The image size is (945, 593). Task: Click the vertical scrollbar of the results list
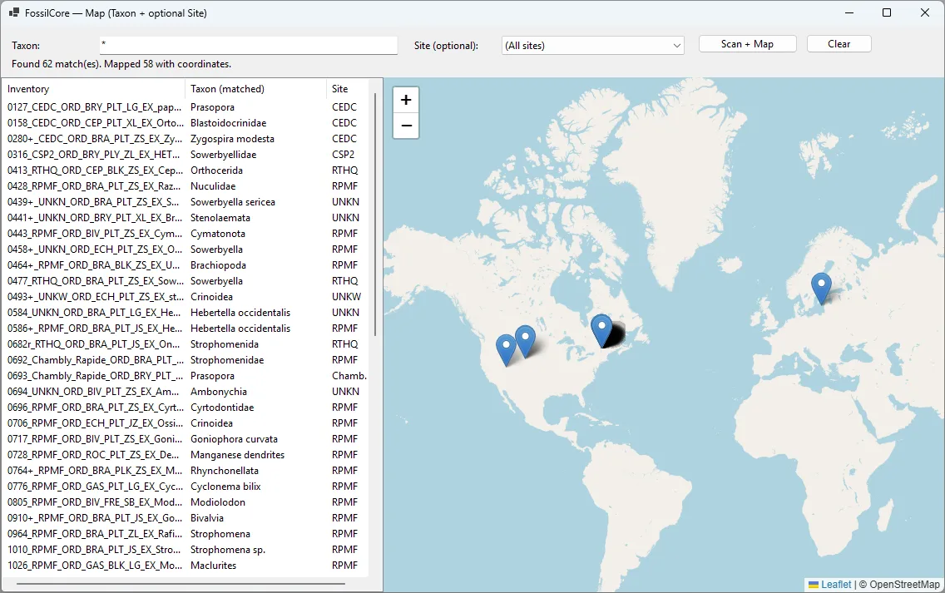(x=375, y=214)
